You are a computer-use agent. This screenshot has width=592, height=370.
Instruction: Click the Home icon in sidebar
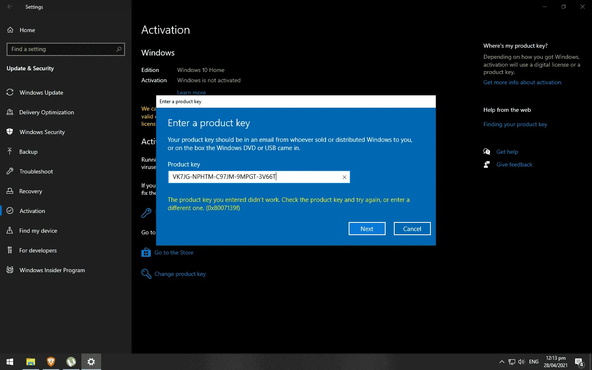click(10, 30)
